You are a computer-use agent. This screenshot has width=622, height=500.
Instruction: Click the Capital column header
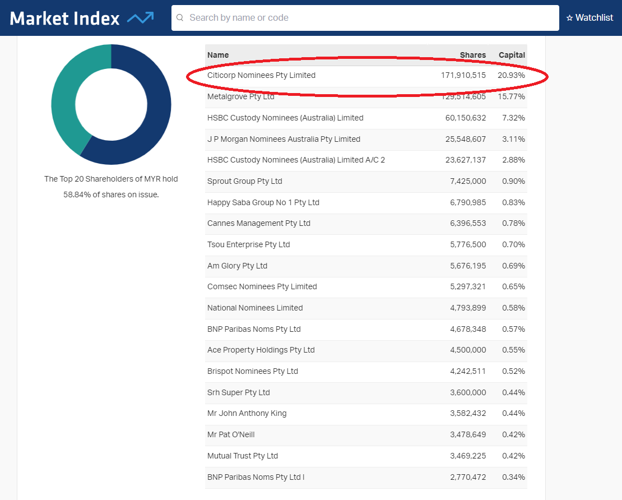click(x=512, y=55)
